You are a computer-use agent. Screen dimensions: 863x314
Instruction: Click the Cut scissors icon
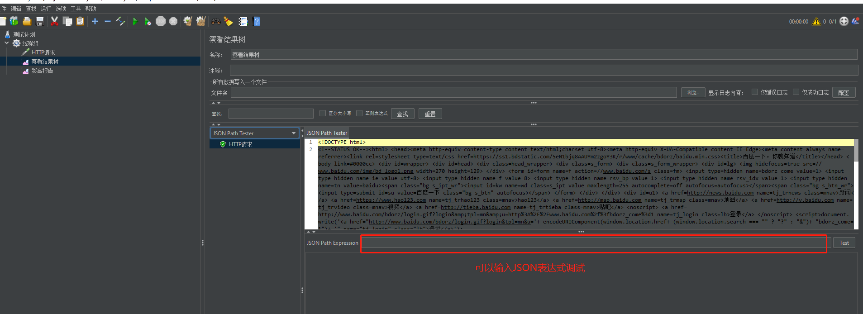point(54,21)
